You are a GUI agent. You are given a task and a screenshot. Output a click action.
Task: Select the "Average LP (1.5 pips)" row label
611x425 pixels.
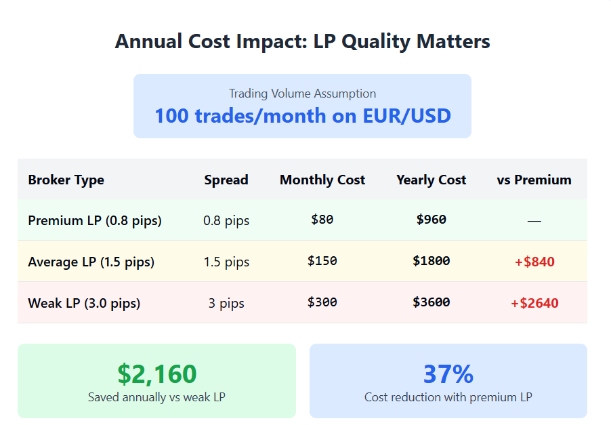pyautogui.click(x=91, y=262)
